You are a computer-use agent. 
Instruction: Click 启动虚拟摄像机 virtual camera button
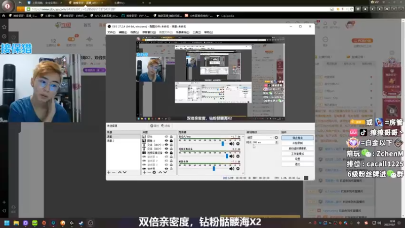click(x=298, y=148)
